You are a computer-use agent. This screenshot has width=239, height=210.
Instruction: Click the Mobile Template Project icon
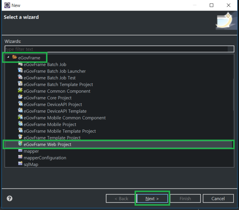(x=20, y=130)
